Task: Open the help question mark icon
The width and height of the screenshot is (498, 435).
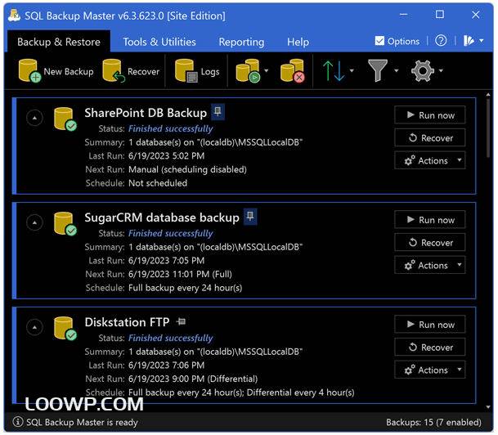Action: point(441,41)
